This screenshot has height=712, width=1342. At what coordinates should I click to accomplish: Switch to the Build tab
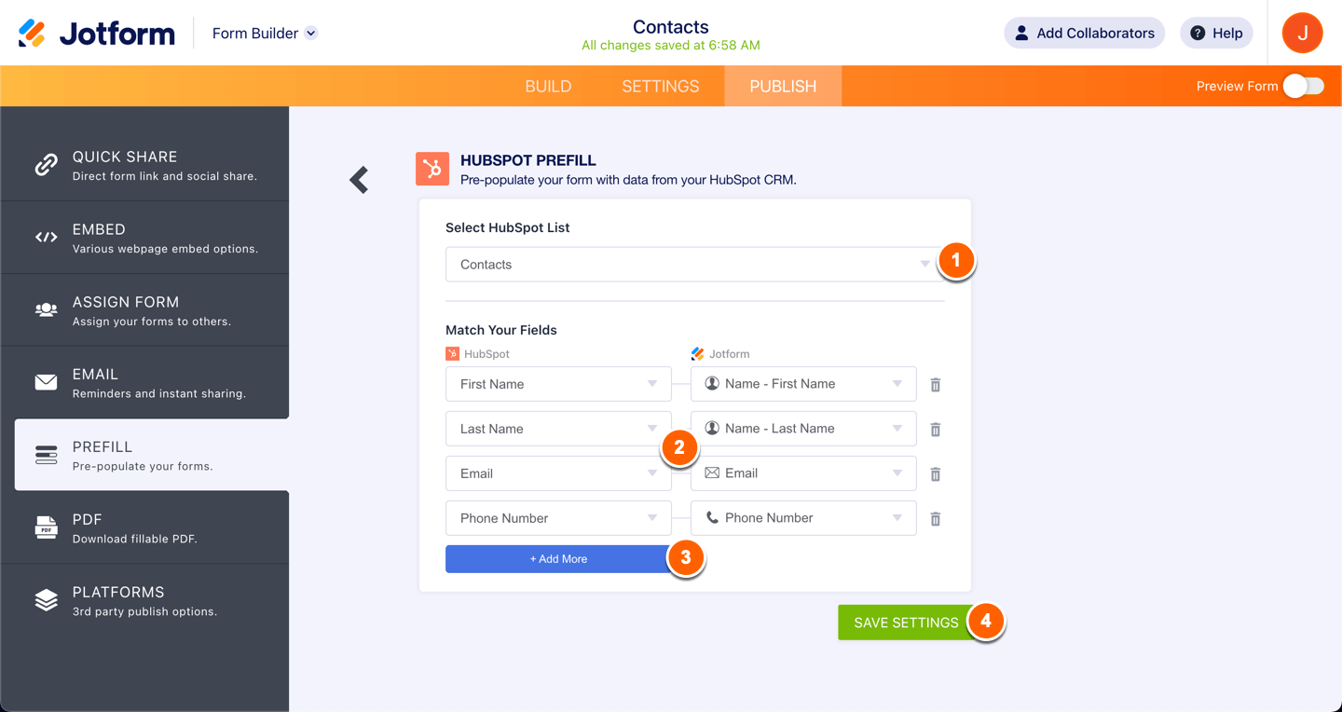pos(548,87)
